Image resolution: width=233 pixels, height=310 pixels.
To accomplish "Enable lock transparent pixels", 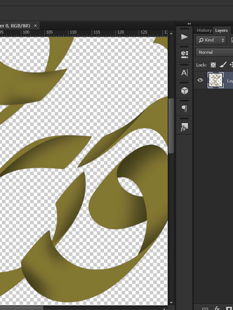I will 213,65.
